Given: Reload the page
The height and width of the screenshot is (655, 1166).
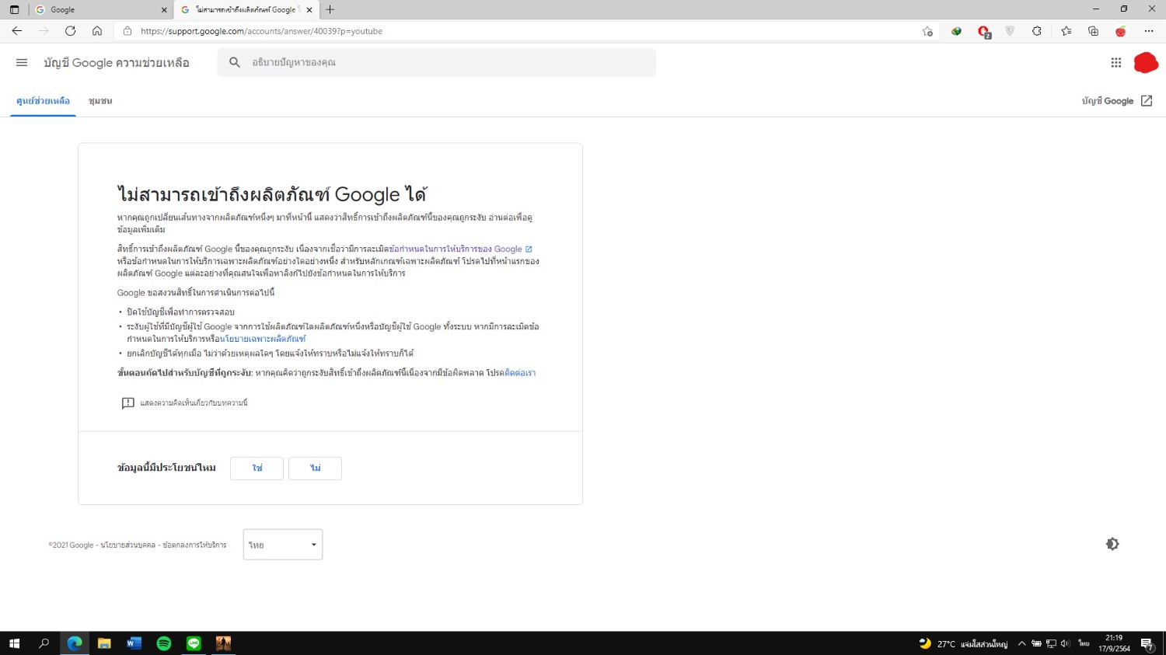Looking at the screenshot, I should [70, 31].
